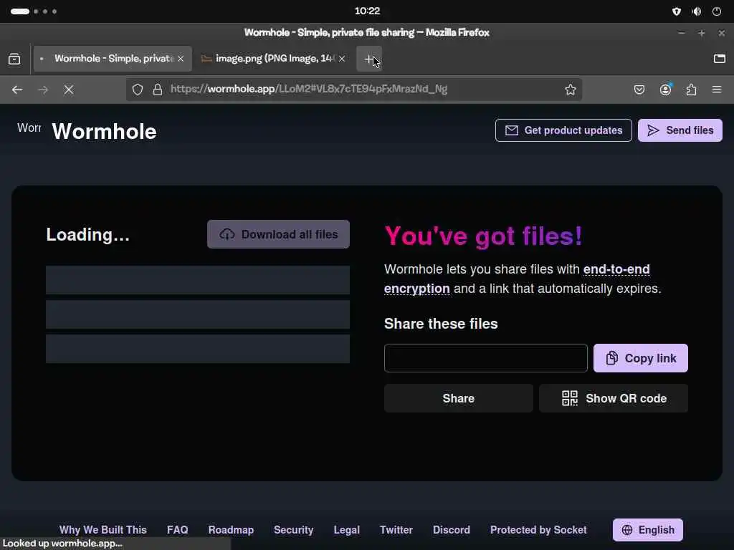This screenshot has height=550, width=734.
Task: Open the Roadmap footer link
Action: click(231, 530)
